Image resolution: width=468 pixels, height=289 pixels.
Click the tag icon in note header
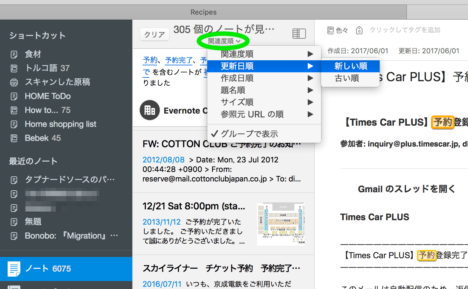[x=359, y=30]
